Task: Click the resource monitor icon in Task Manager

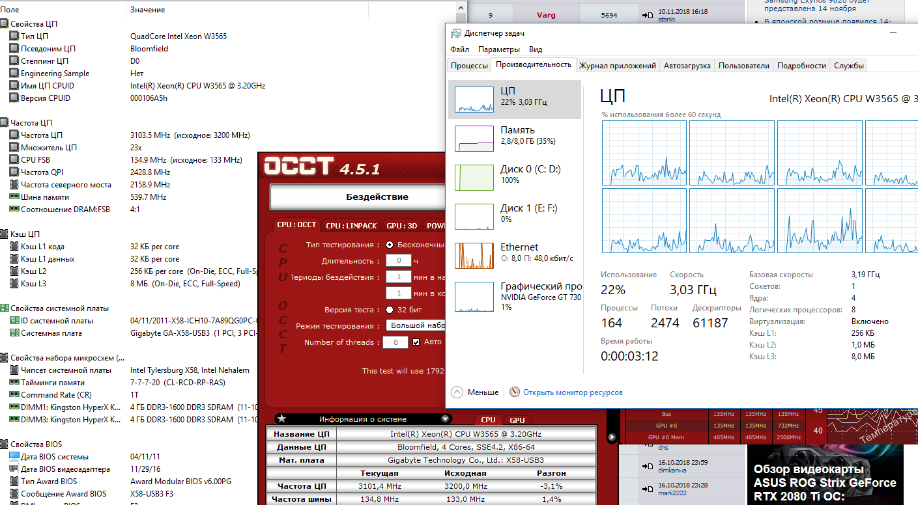Action: (515, 392)
